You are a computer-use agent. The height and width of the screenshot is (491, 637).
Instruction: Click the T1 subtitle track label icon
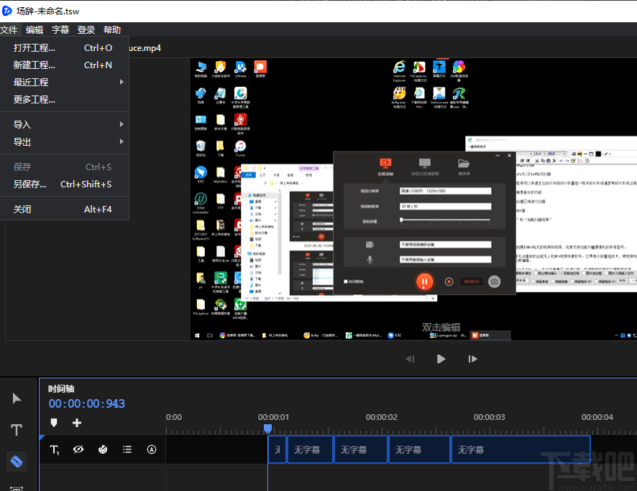coord(55,449)
